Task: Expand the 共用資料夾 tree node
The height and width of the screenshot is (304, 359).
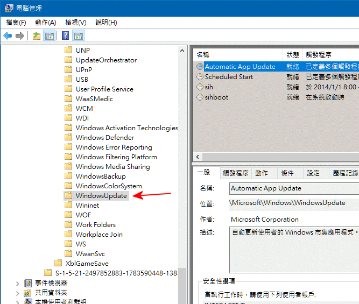Action: [x=17, y=293]
